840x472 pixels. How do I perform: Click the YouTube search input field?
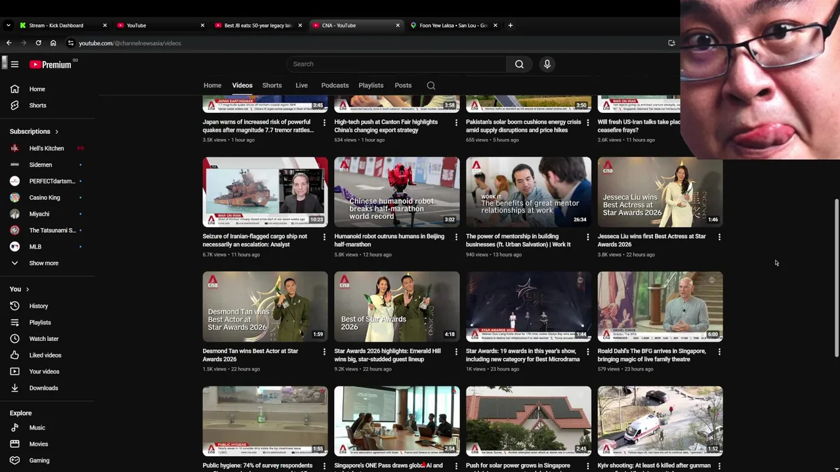click(396, 64)
